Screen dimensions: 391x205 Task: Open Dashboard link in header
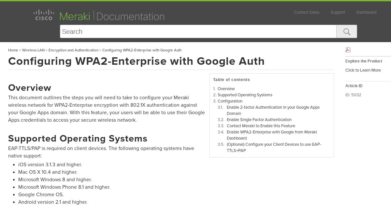(366, 12)
